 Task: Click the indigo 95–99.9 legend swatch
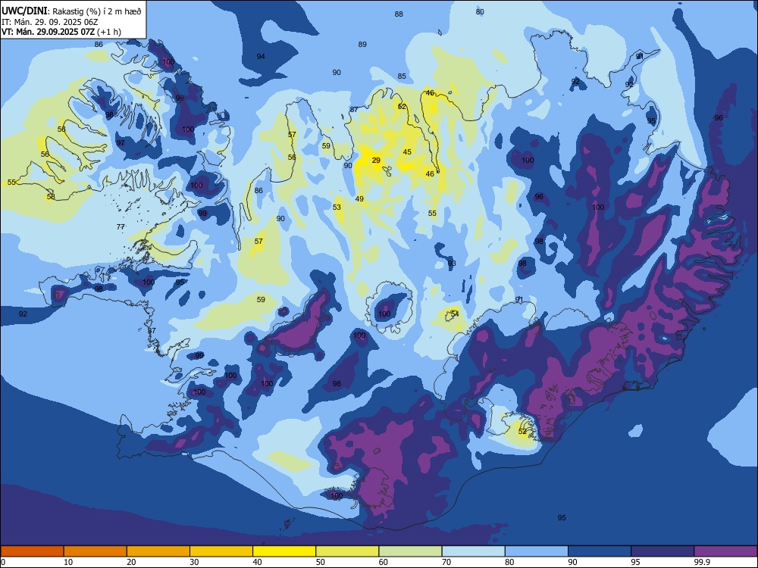pos(662,551)
